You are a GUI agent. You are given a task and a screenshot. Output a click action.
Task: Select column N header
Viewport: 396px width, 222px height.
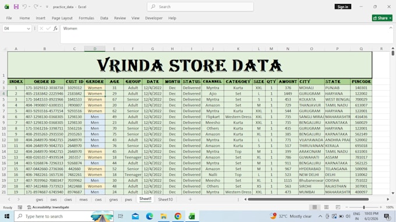(288, 49)
